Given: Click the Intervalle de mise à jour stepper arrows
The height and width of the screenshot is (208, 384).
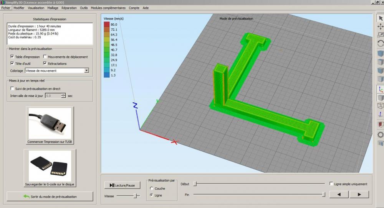Looking at the screenshot, I should pos(63,95).
